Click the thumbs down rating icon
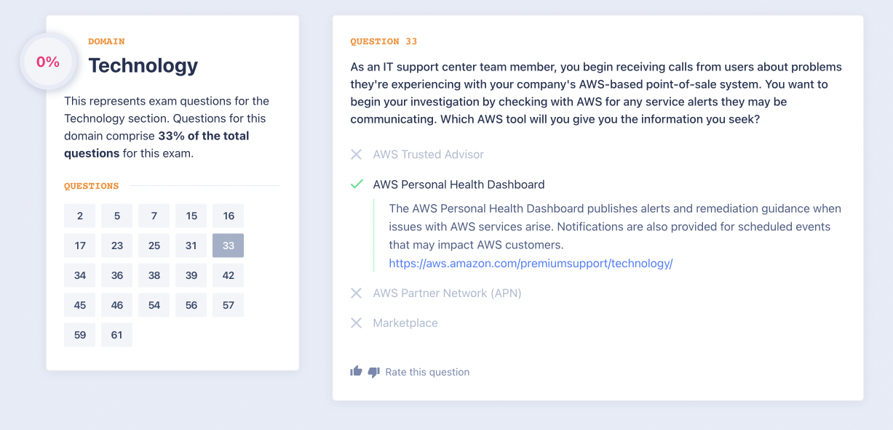 [373, 372]
